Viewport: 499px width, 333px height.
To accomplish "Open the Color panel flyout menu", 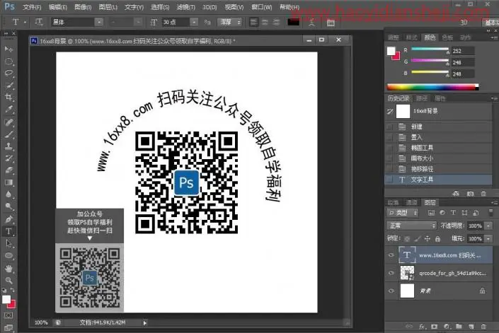I will click(493, 37).
